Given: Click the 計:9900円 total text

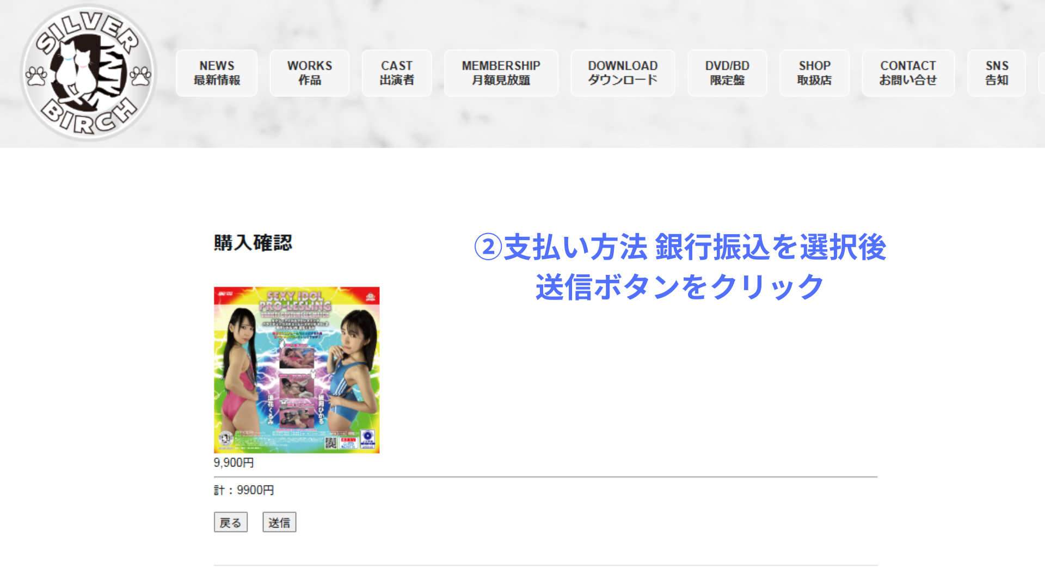Looking at the screenshot, I should pos(244,490).
